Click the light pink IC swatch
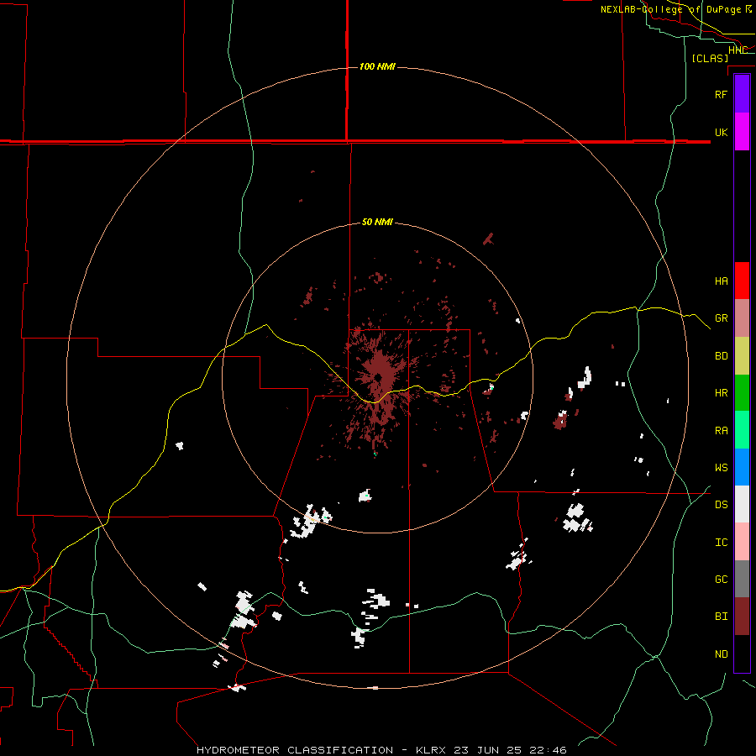The image size is (756, 756). point(742,542)
